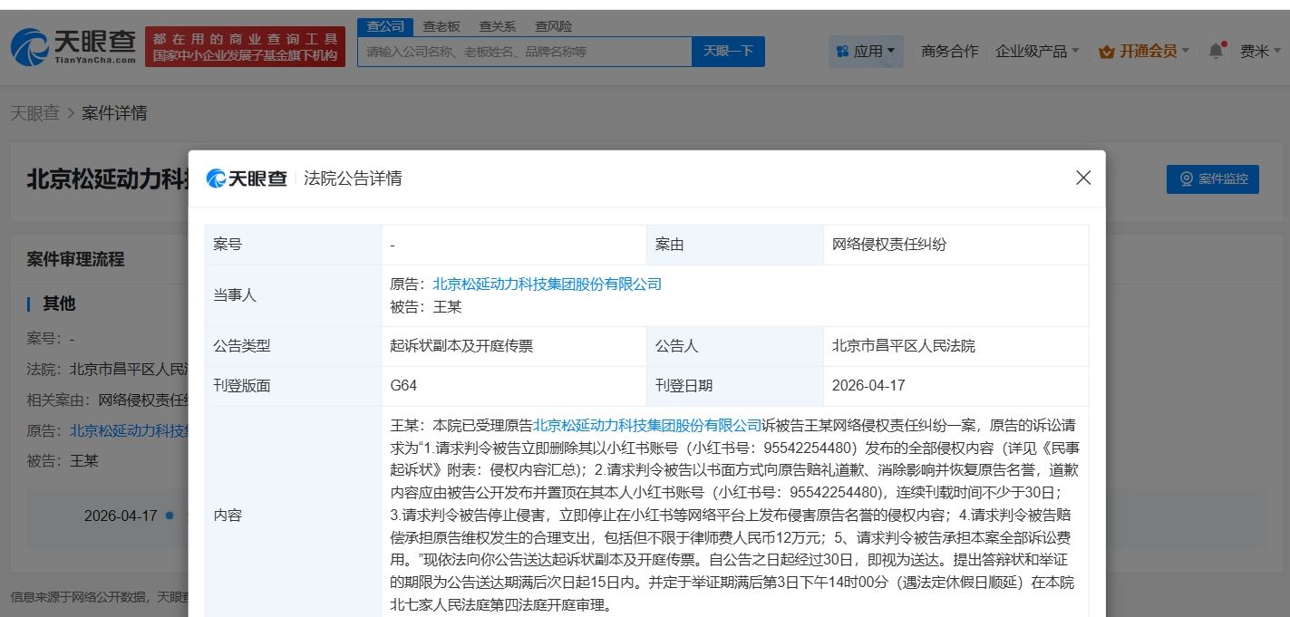This screenshot has width=1290, height=617.
Task: Click the 天眼查 logo in dialog header
Action: click(247, 178)
